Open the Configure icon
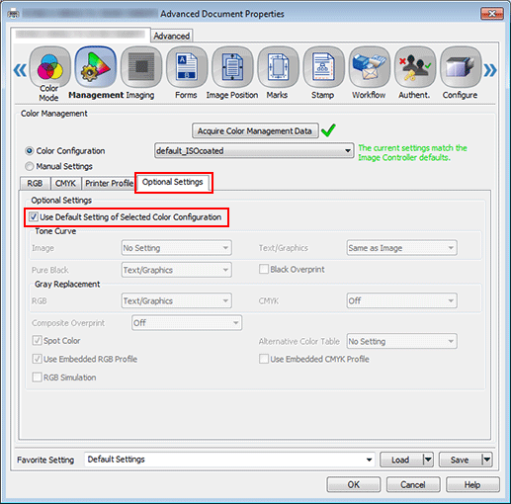 click(x=461, y=67)
